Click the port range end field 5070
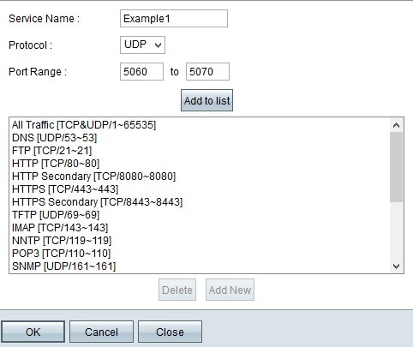413x347 pixels. click(x=207, y=71)
